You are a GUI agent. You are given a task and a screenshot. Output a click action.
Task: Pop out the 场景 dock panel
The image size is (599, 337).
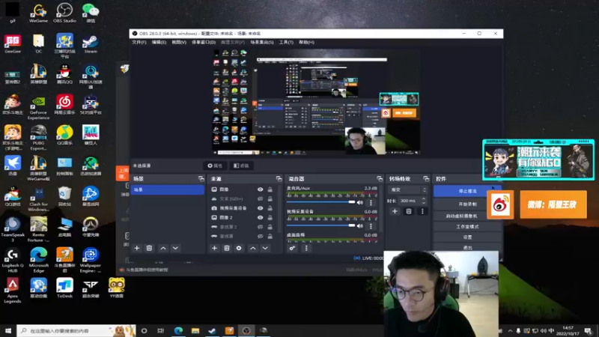coord(201,179)
